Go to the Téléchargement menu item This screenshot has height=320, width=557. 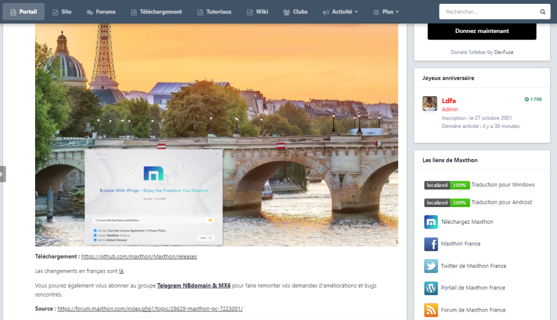(x=156, y=12)
